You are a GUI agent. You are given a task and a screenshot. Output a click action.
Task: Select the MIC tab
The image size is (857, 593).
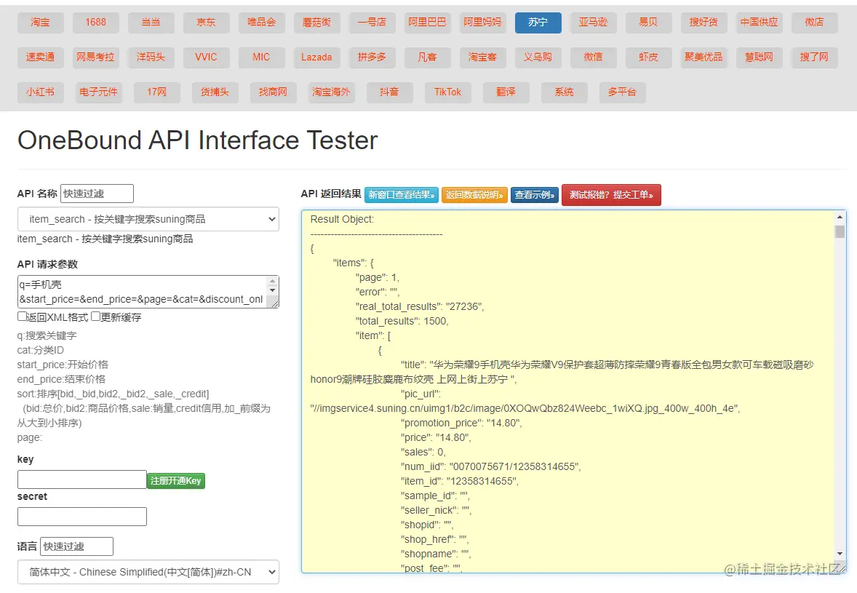click(x=261, y=57)
